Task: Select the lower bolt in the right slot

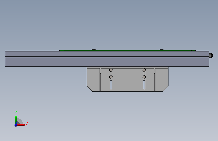Action: 144,77
